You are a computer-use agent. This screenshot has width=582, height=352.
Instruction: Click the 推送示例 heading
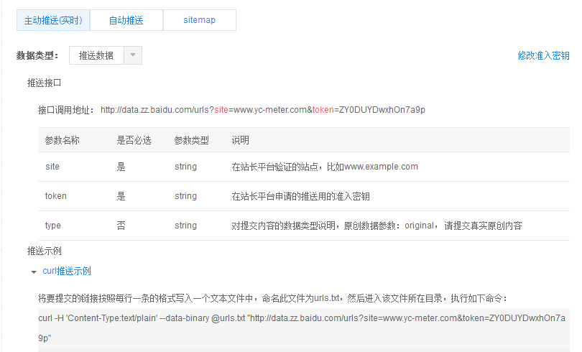[44, 251]
